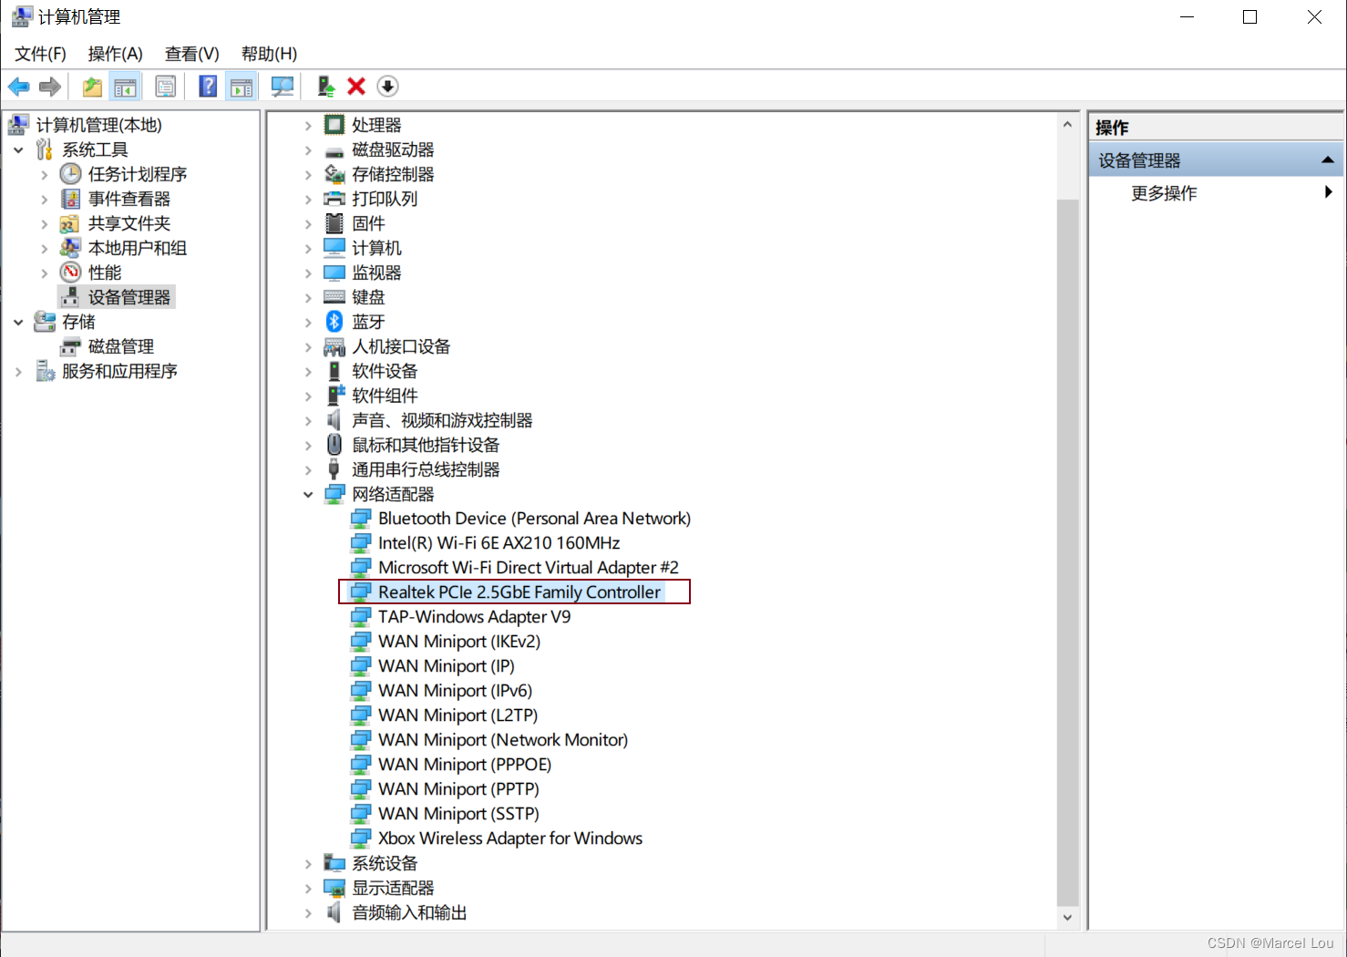Expand the 系统设备 node
The height and width of the screenshot is (957, 1347).
click(308, 864)
